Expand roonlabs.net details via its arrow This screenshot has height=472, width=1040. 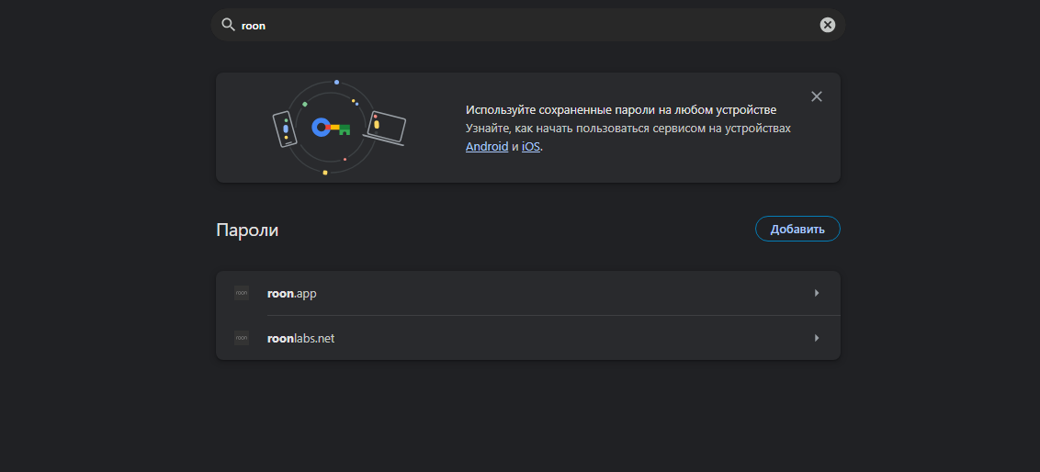817,338
